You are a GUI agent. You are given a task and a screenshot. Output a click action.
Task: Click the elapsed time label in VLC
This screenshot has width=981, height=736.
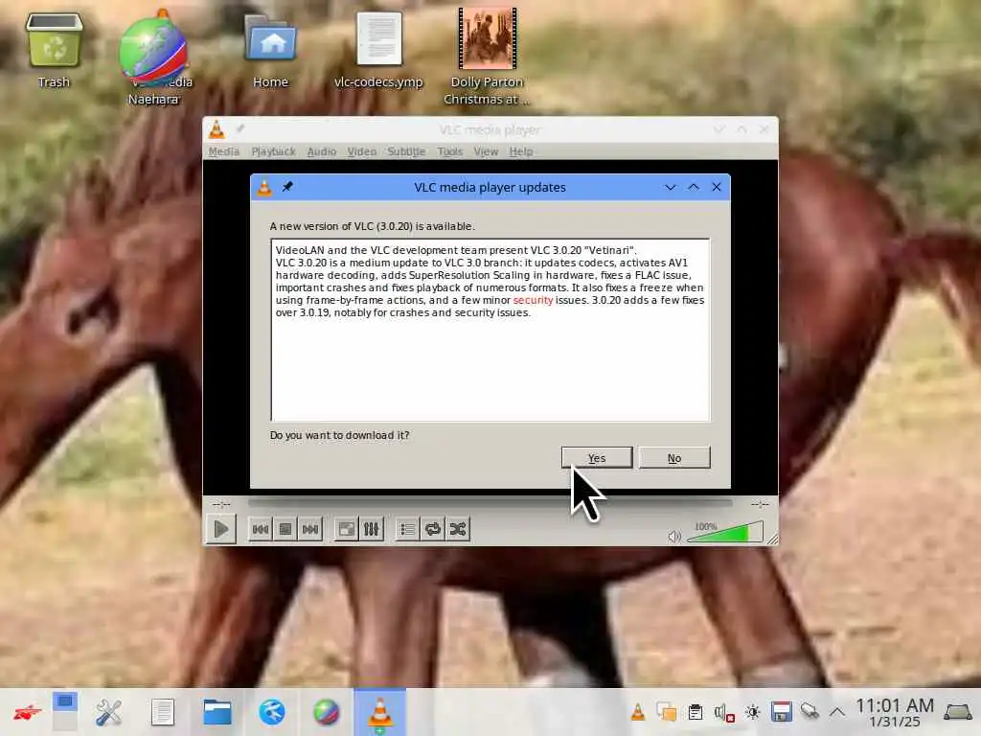221,503
